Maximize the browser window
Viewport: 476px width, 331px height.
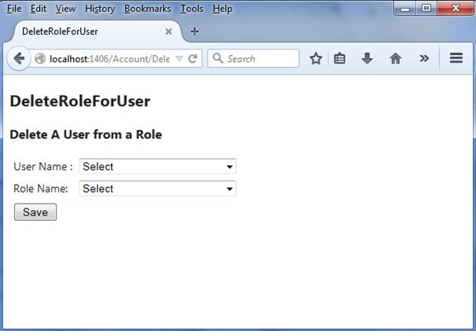point(426,8)
